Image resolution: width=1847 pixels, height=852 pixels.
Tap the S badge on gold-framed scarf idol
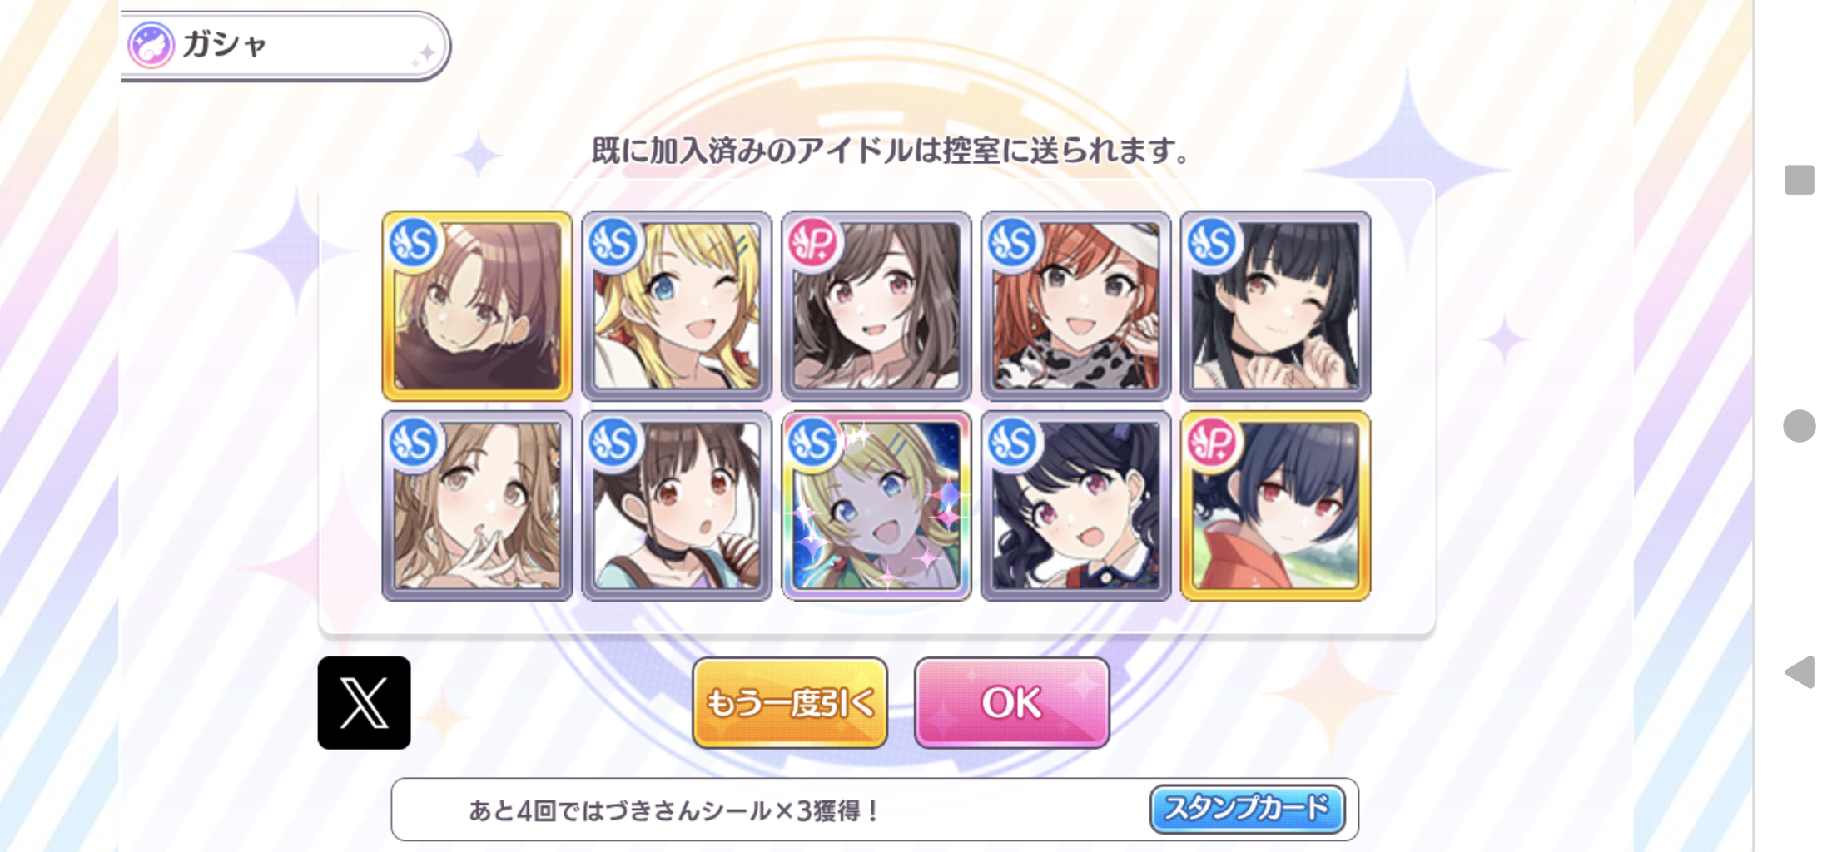[414, 243]
